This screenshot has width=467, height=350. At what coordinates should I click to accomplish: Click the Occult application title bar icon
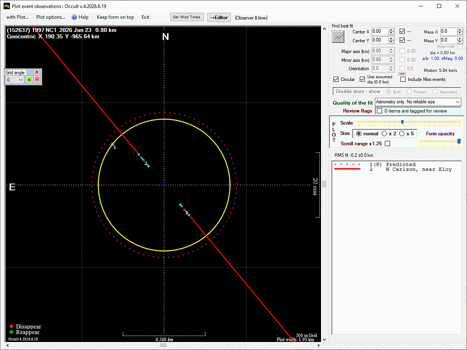click(6, 6)
